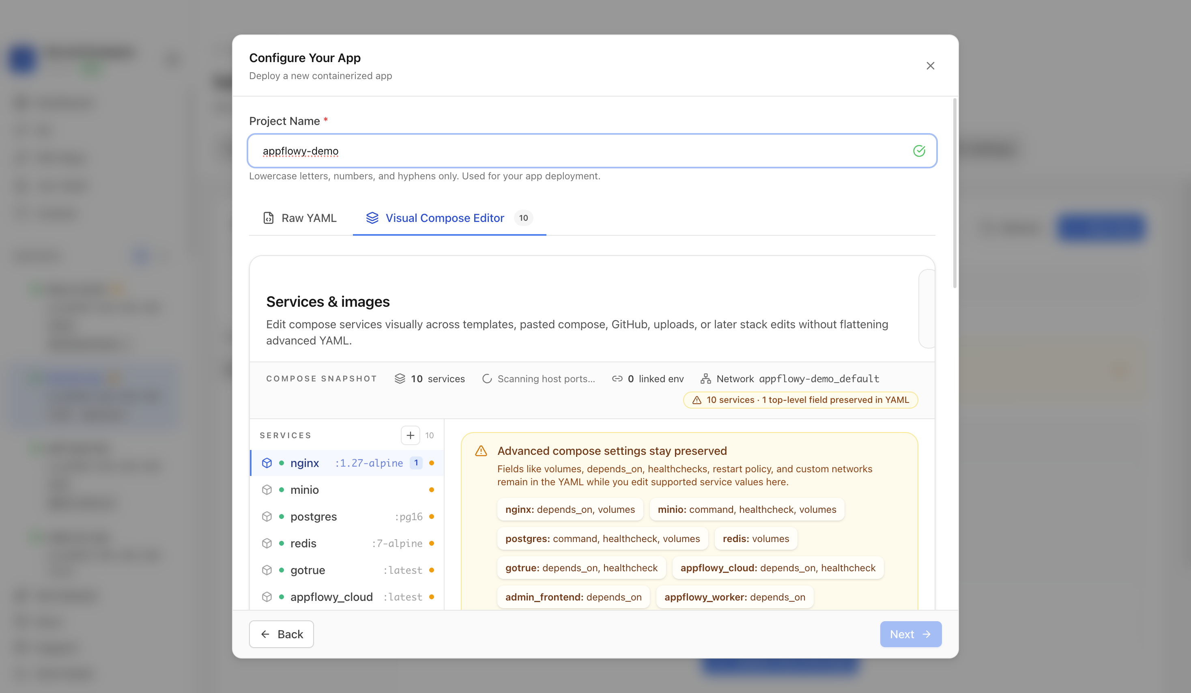1191x693 pixels.
Task: Click the Visual Compose Editor layers icon
Action: pyautogui.click(x=372, y=218)
